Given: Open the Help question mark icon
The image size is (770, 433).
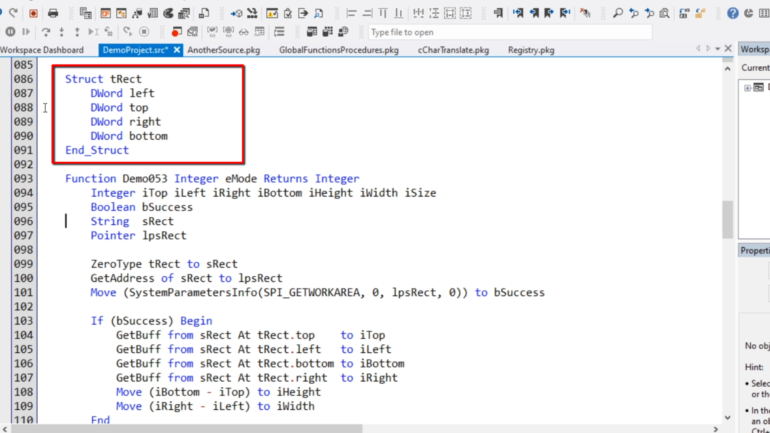Looking at the screenshot, I should pos(733,13).
